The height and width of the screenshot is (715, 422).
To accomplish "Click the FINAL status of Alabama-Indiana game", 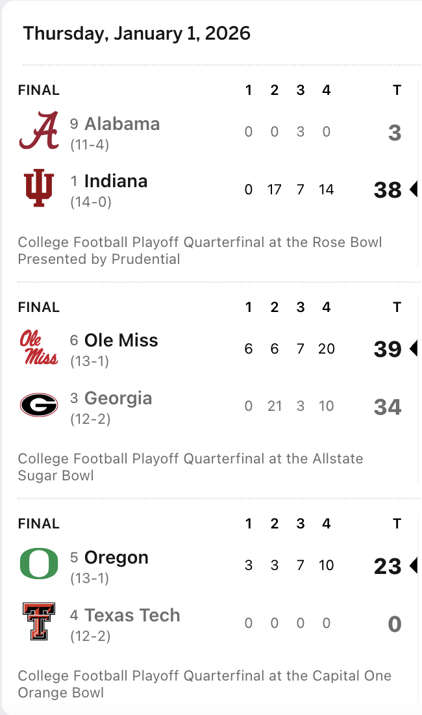I will 39,90.
